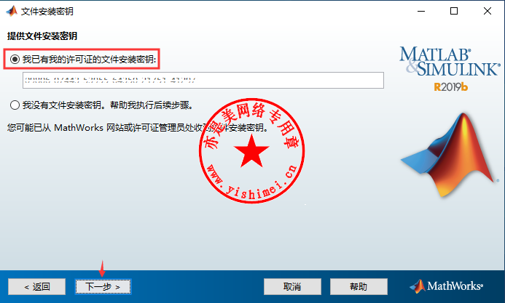Click the heading text 提供文件安装密钥

coord(42,36)
